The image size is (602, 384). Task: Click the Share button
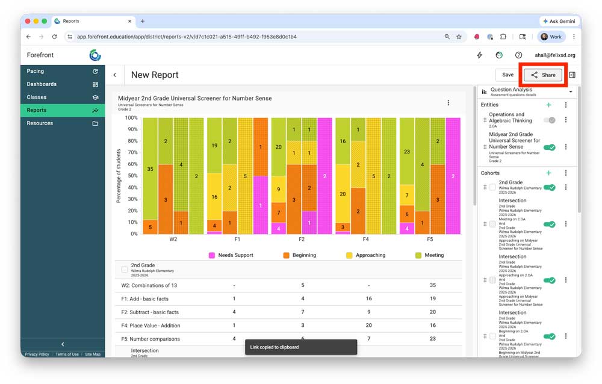(x=542, y=75)
